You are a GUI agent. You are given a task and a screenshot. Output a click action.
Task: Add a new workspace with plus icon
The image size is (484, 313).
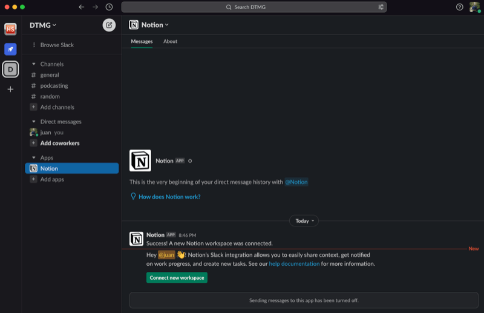[x=10, y=89]
